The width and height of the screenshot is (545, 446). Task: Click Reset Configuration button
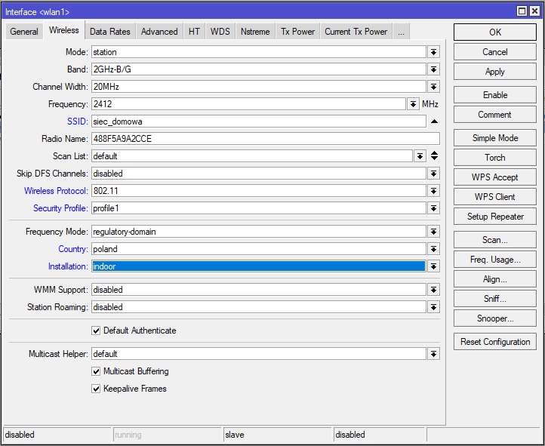tap(495, 342)
